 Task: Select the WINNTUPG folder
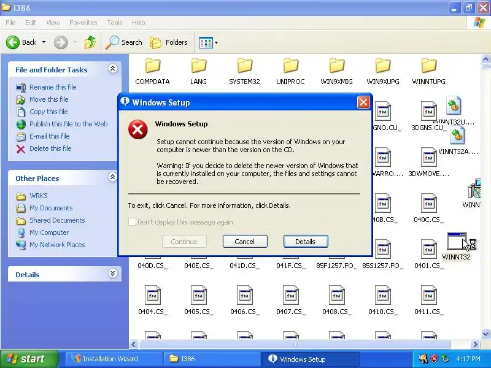pos(428,72)
